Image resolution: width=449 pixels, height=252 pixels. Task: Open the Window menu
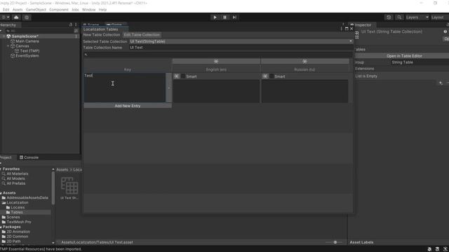(x=89, y=10)
